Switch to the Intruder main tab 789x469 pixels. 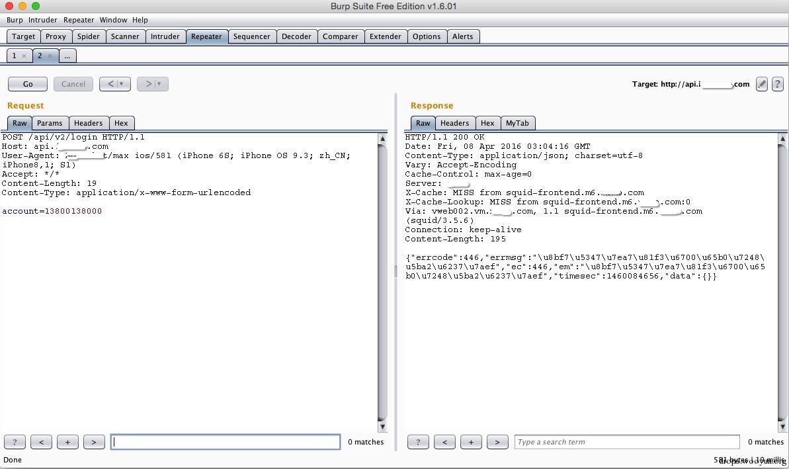[165, 36]
